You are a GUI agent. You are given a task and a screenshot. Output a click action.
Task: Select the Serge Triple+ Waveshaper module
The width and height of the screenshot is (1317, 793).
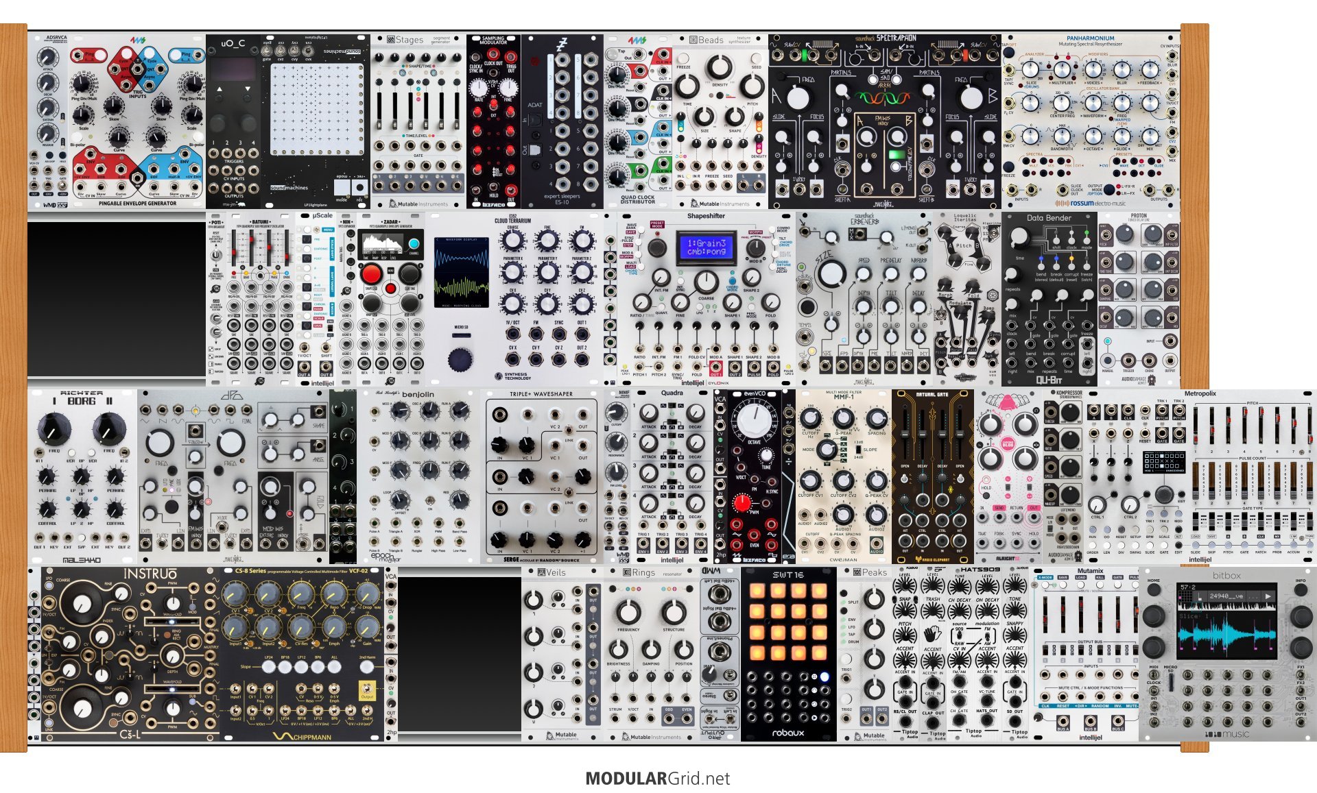click(x=542, y=476)
